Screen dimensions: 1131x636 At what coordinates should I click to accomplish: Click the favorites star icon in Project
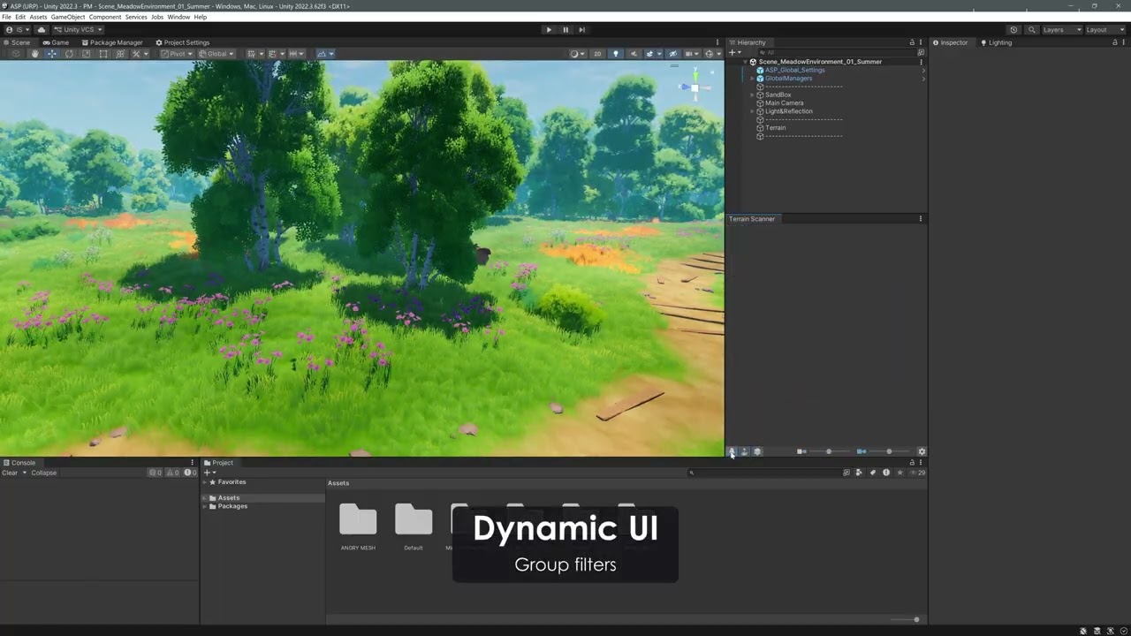coord(899,473)
